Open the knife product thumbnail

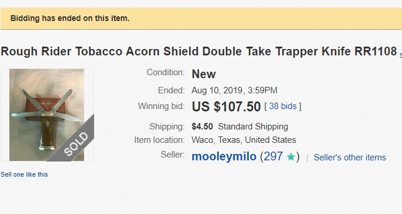(x=47, y=115)
